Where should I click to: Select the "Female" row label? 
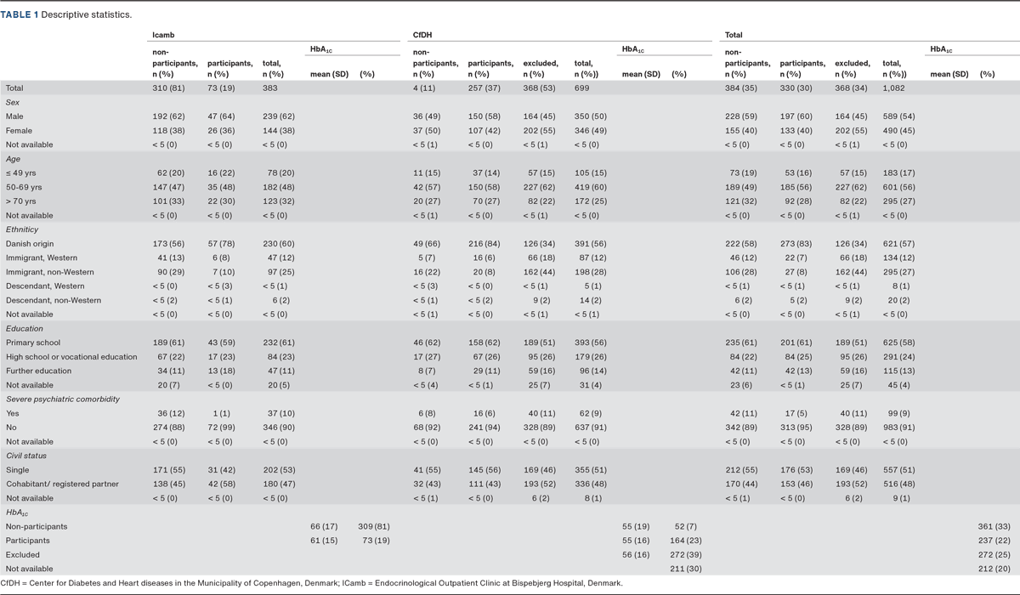click(19, 130)
